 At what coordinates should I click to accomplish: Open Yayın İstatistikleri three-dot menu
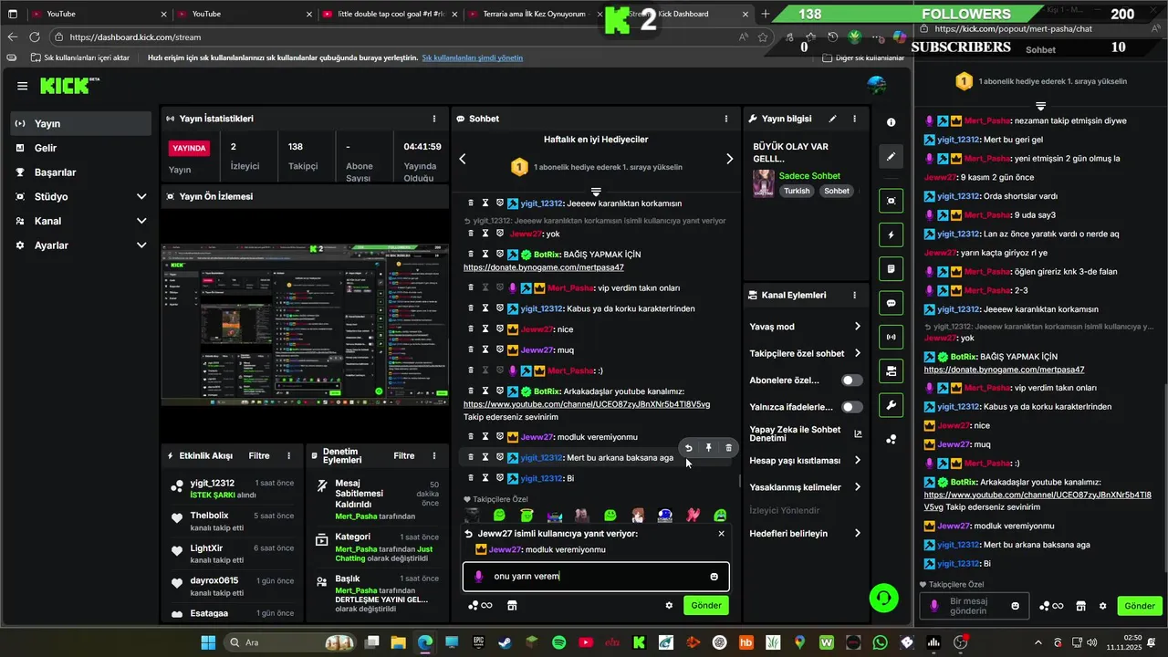(x=433, y=119)
